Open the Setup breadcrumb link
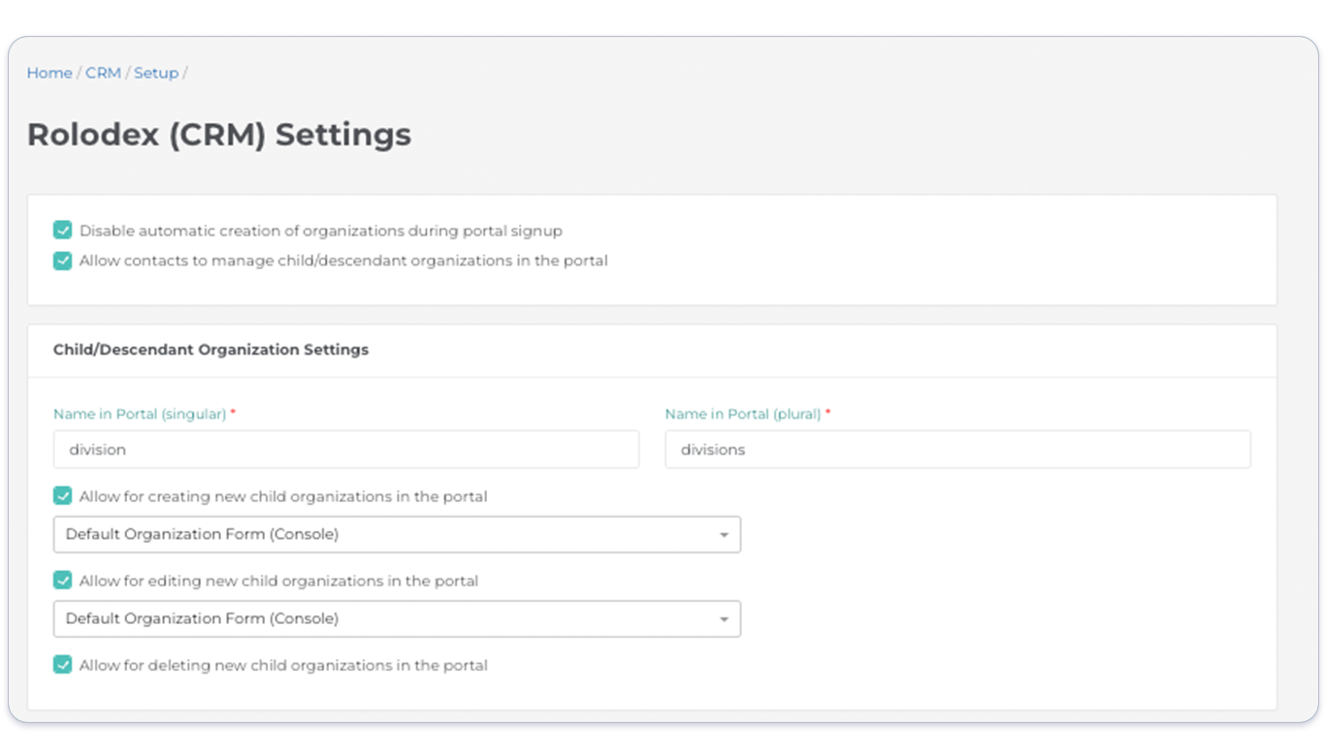1325x756 pixels. pyautogui.click(x=156, y=73)
